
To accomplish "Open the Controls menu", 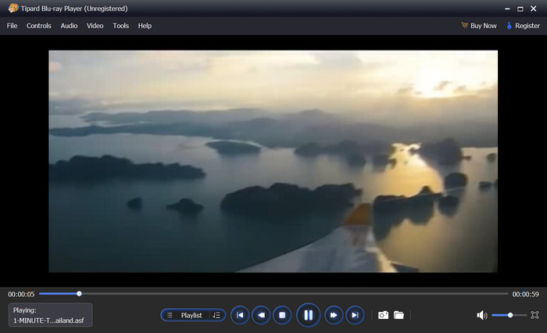I will 39,26.
